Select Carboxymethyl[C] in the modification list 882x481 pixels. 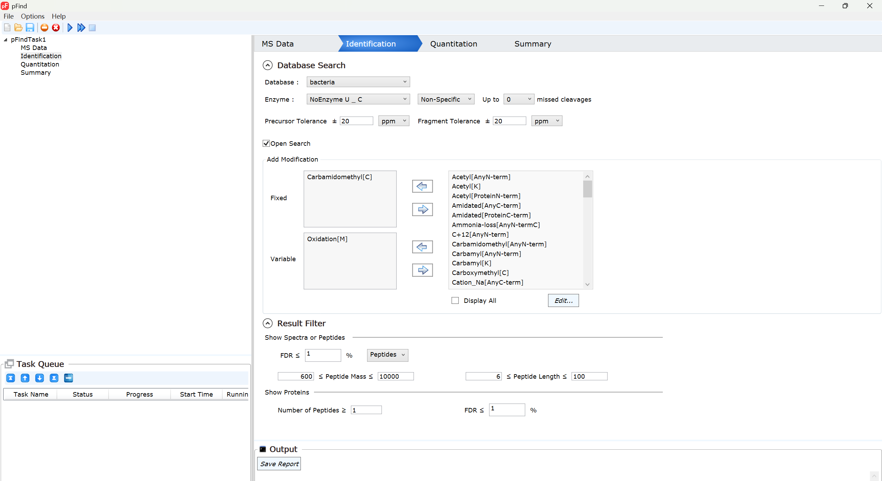tap(480, 273)
